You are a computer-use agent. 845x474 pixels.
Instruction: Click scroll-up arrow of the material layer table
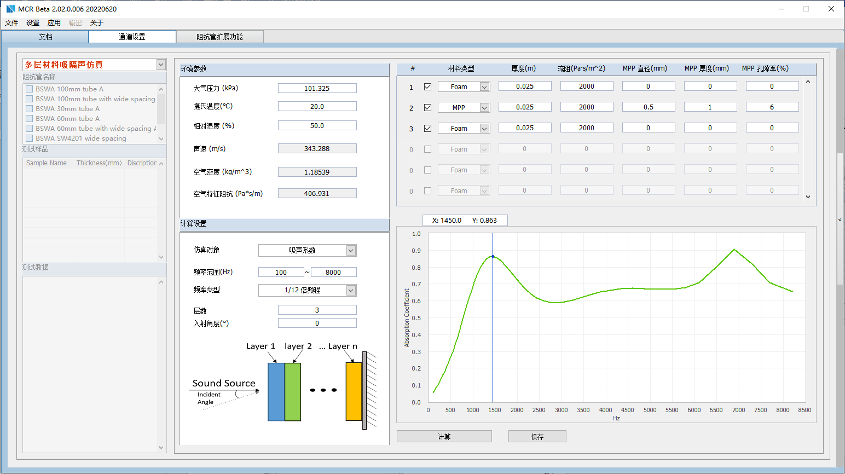point(808,82)
